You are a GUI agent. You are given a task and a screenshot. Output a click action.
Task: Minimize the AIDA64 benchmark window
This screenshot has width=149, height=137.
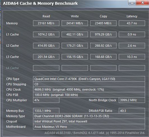coord(132,3)
